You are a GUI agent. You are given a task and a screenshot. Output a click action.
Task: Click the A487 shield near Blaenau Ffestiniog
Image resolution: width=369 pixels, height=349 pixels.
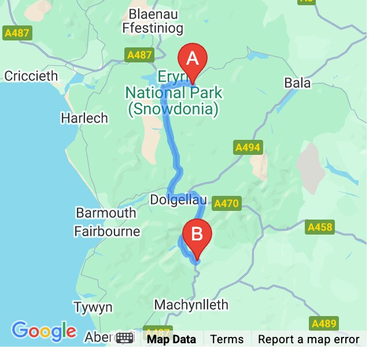(x=139, y=55)
